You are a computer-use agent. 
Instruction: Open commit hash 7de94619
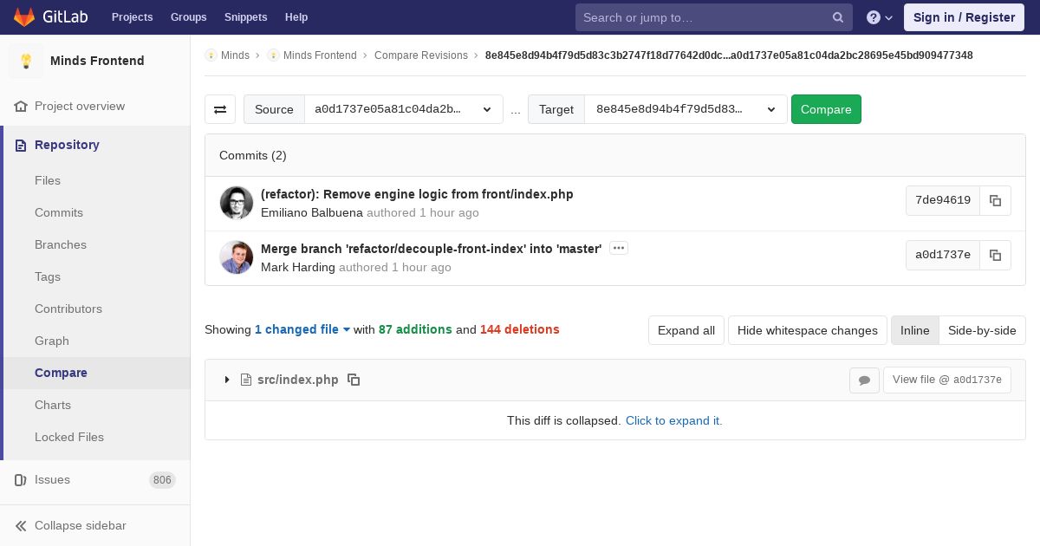943,200
